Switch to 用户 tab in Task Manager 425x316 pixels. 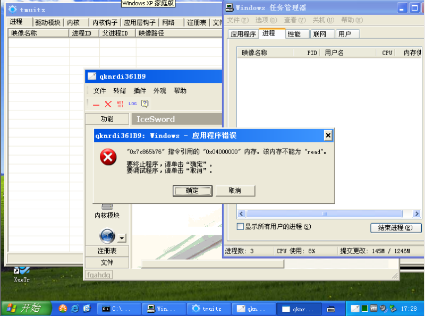coord(347,34)
